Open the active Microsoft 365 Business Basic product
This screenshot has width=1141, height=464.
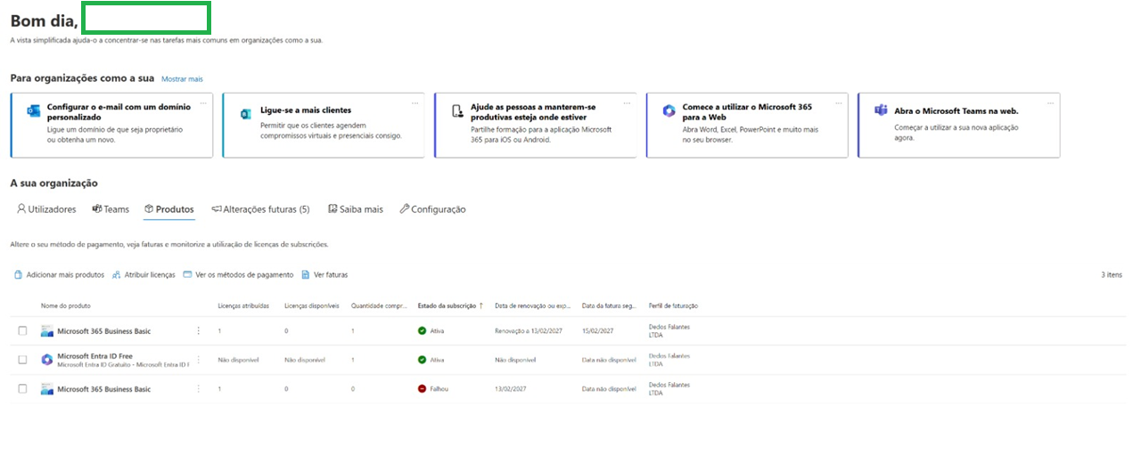(x=103, y=331)
